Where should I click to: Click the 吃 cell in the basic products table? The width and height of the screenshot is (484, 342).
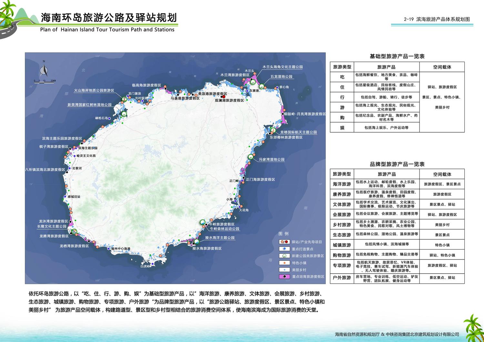(342, 77)
